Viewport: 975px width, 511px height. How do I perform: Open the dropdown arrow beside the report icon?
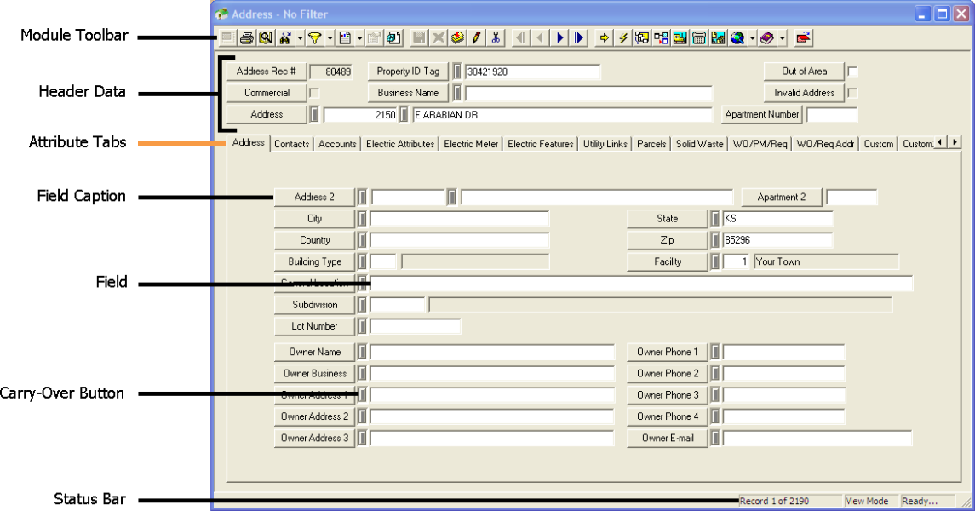point(359,38)
